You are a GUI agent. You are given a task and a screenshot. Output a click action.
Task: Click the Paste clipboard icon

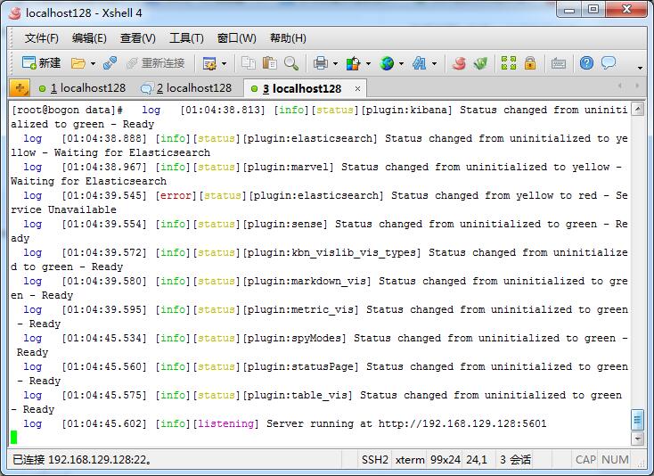click(x=270, y=63)
